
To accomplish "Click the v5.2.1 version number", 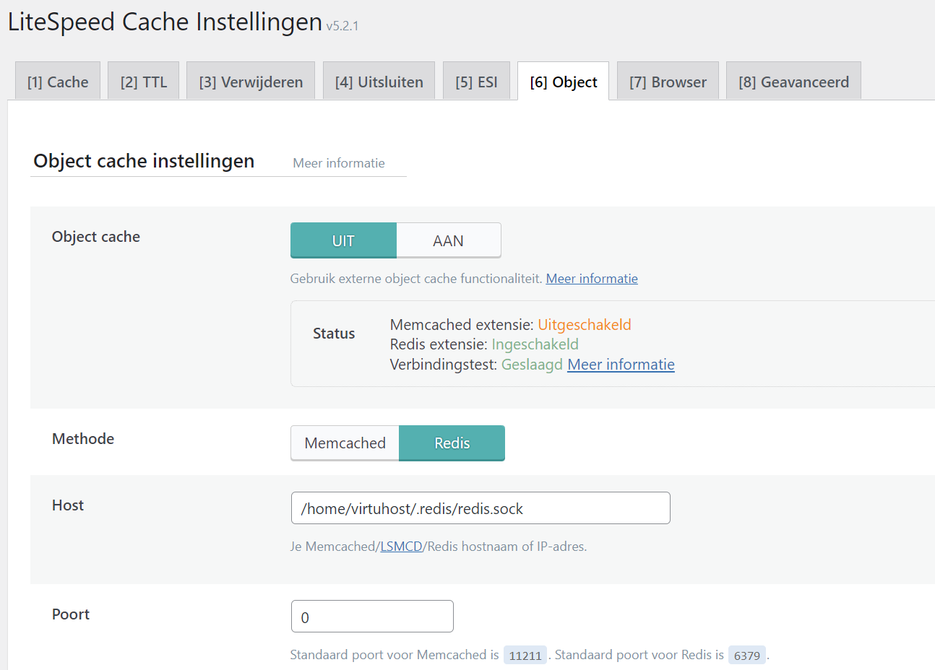I will [342, 26].
